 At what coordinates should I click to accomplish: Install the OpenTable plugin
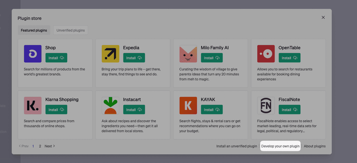coord(289,58)
